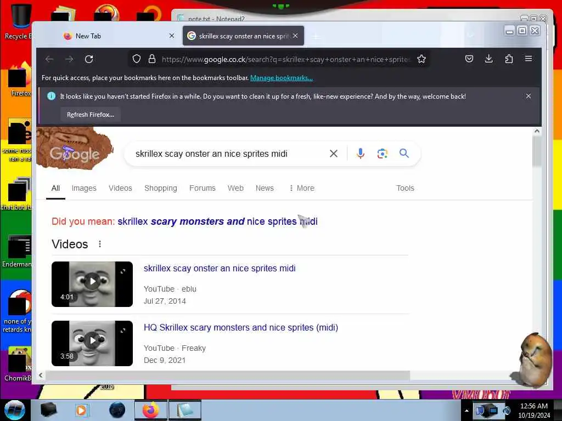The width and height of the screenshot is (562, 421).
Task: Open the Notepad taskbar button
Action: coord(185,410)
